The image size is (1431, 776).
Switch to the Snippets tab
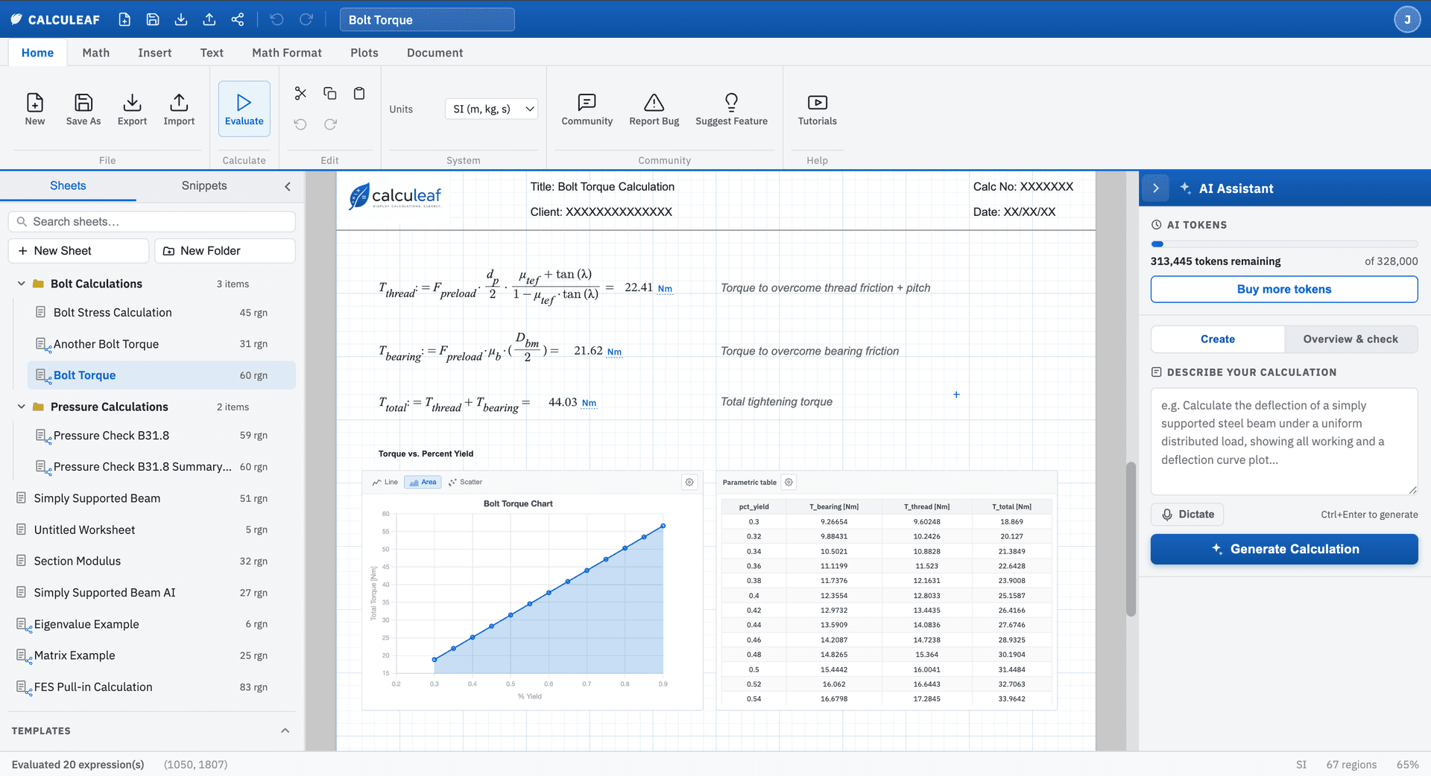click(204, 185)
